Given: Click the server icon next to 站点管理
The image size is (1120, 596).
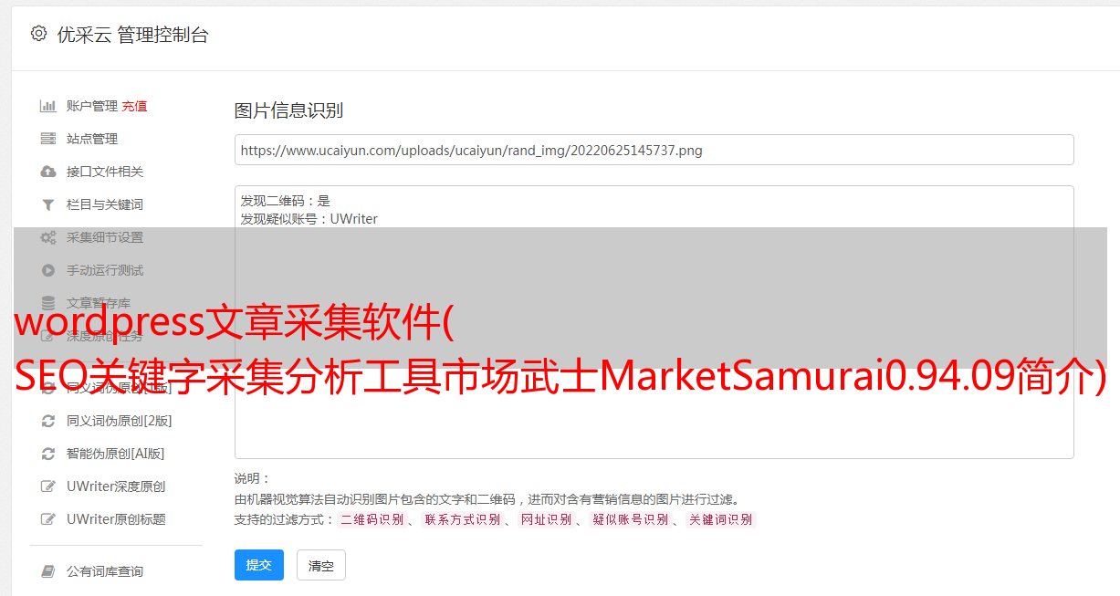Looking at the screenshot, I should (48, 139).
